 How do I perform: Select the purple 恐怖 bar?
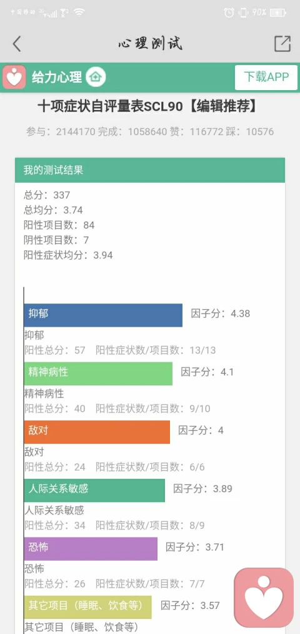coord(91,549)
